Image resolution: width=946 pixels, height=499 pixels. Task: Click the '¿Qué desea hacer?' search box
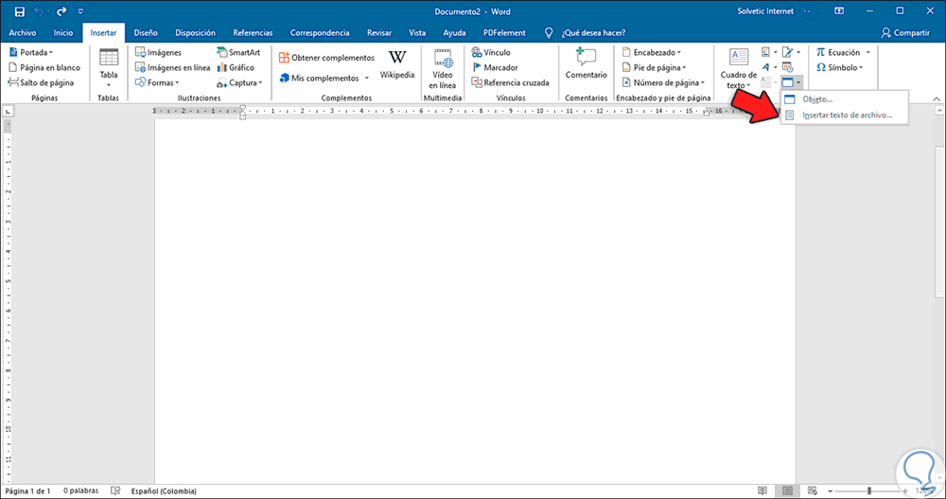point(594,32)
